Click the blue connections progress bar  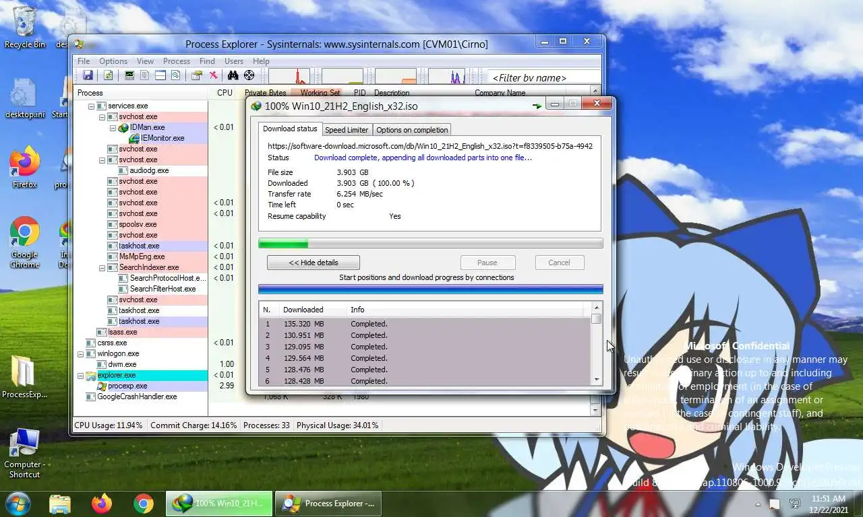[430, 289]
